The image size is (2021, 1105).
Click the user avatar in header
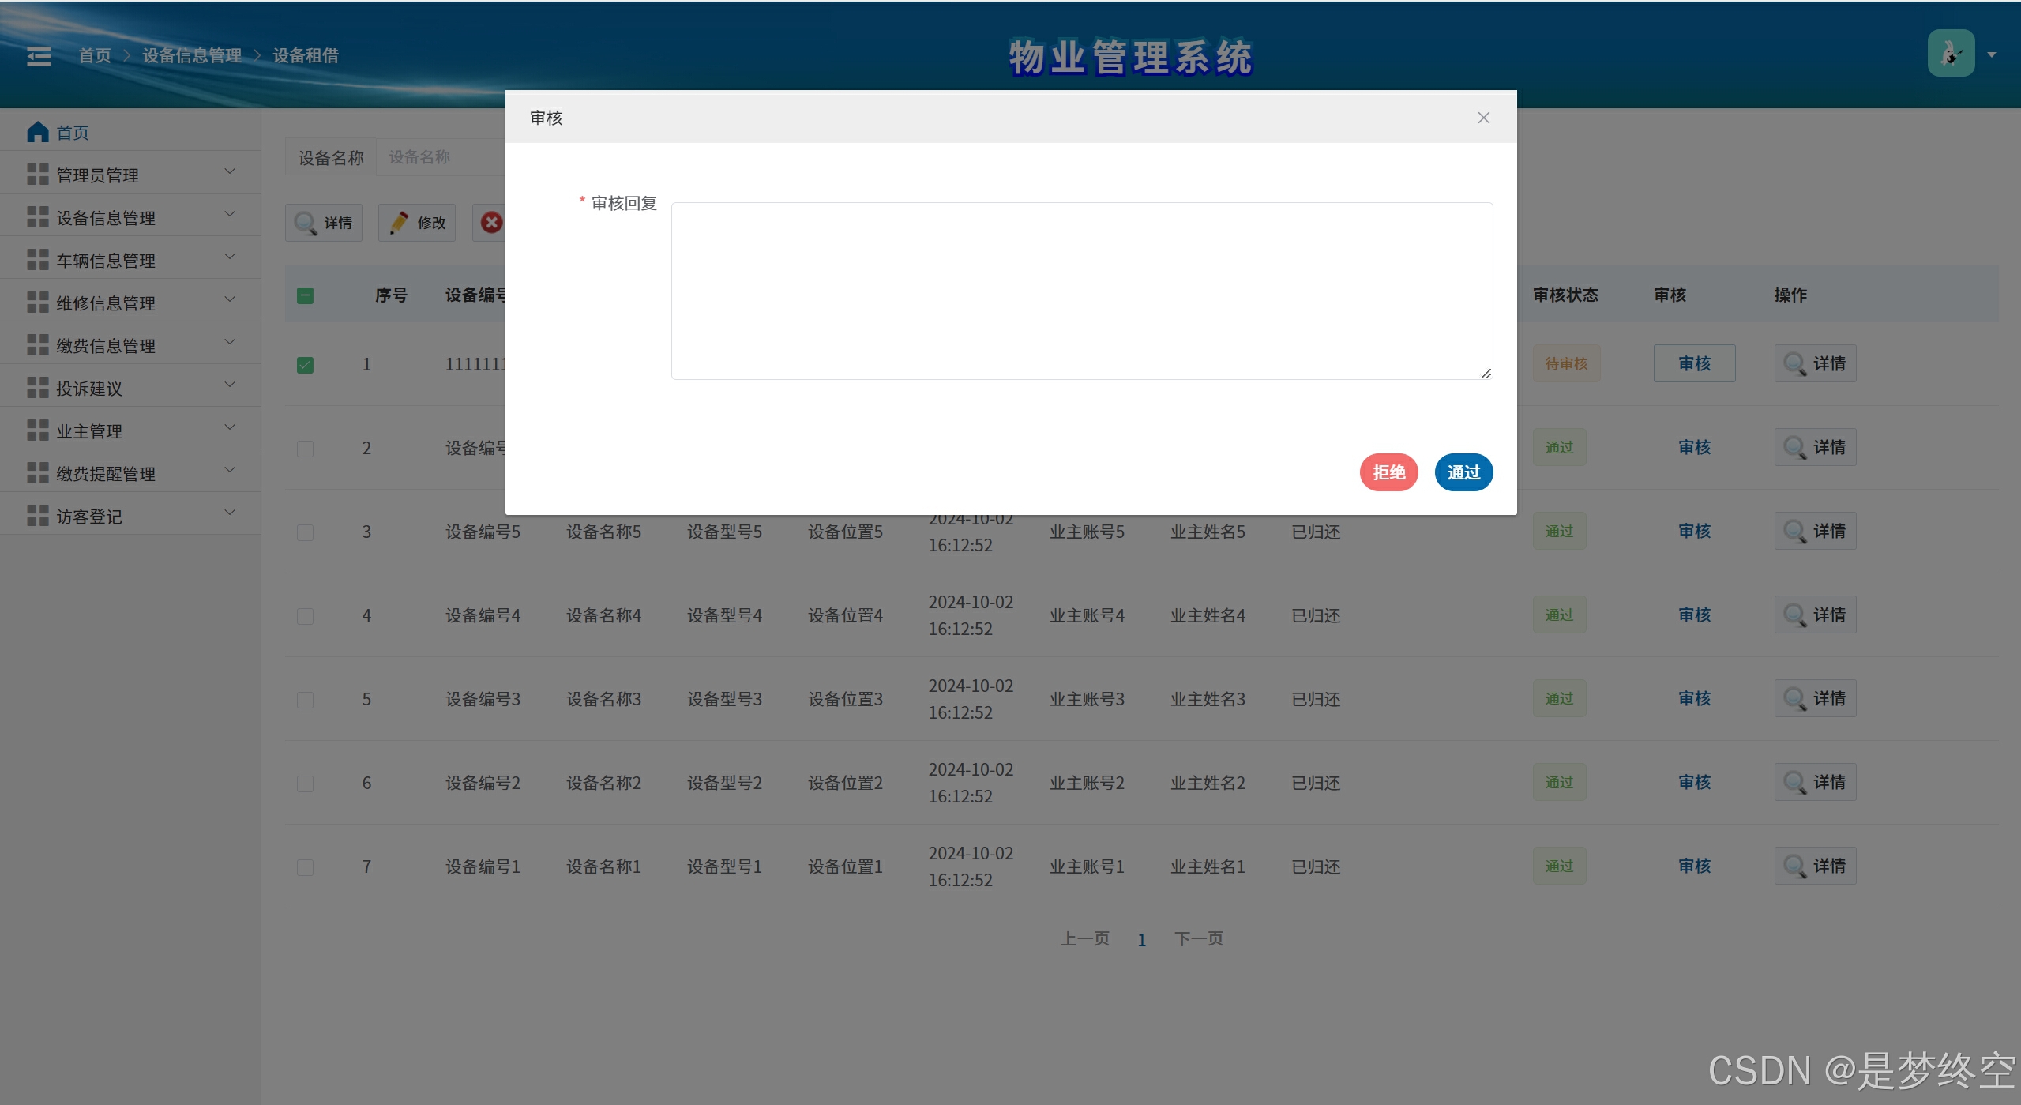(1950, 54)
